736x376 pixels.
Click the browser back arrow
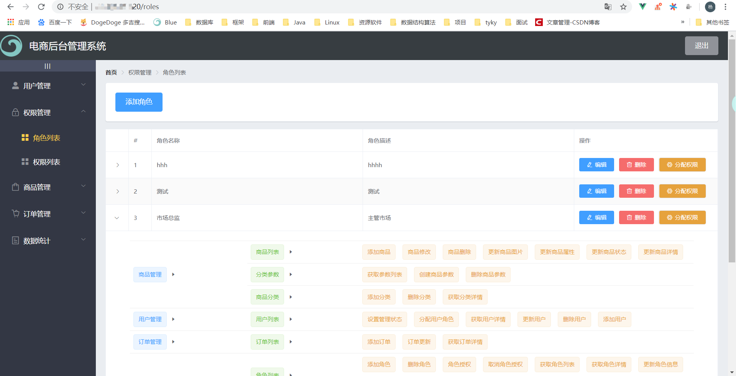tap(10, 7)
